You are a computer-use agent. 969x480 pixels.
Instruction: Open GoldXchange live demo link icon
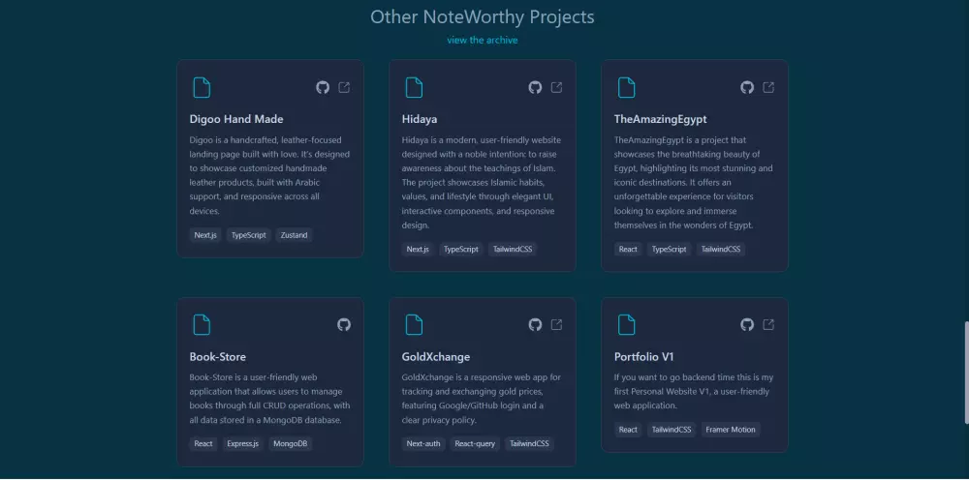point(557,325)
